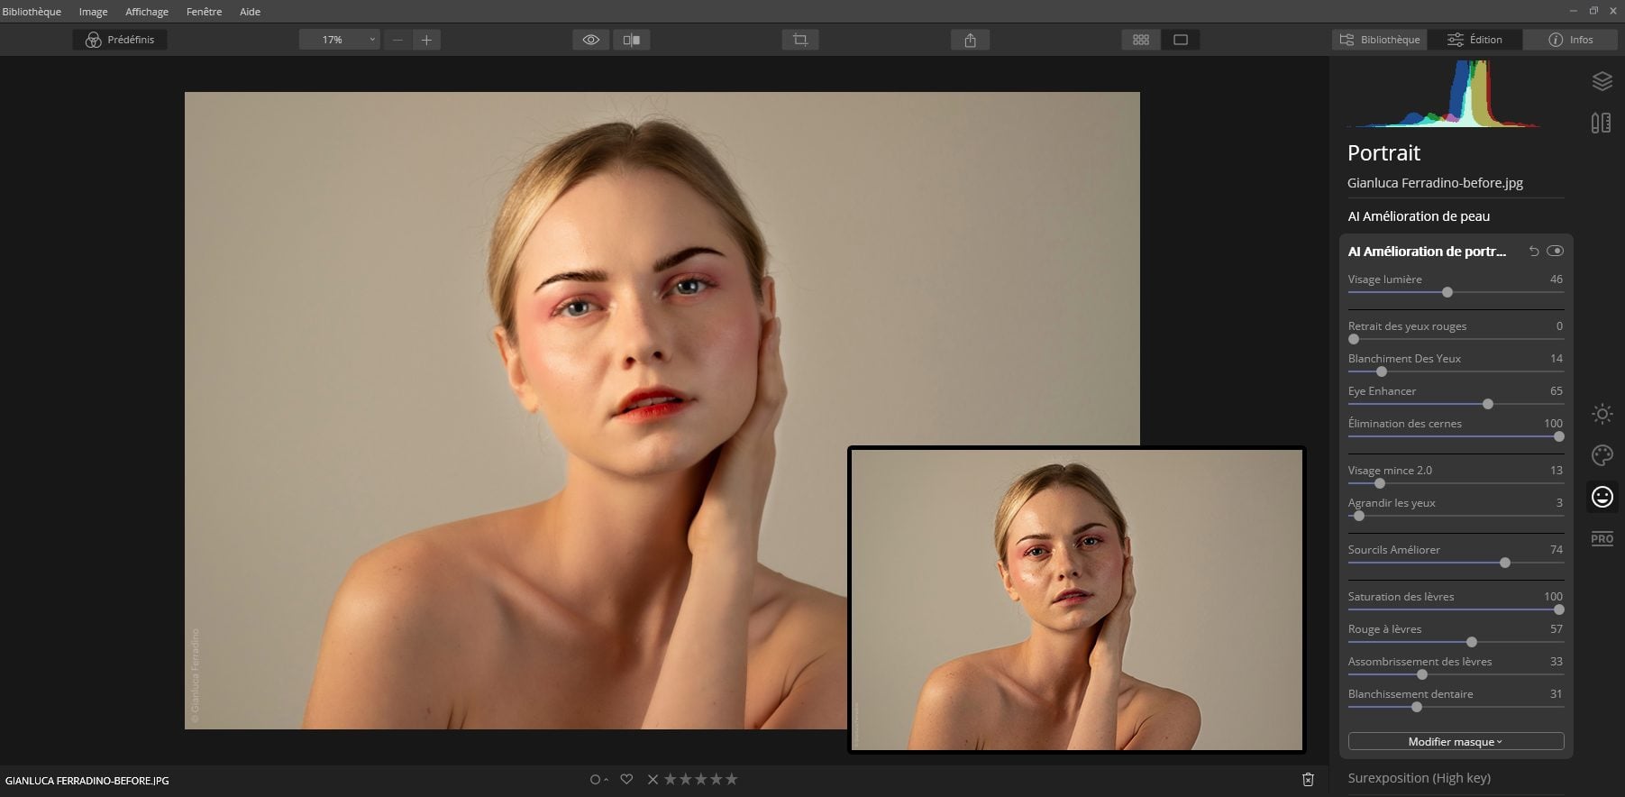This screenshot has height=797, width=1625.
Task: Click the Gianluca Ferradino-before.jpg panel title
Action: (x=1435, y=183)
